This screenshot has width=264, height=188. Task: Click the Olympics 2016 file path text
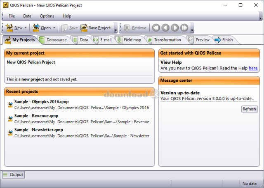tap(82, 108)
